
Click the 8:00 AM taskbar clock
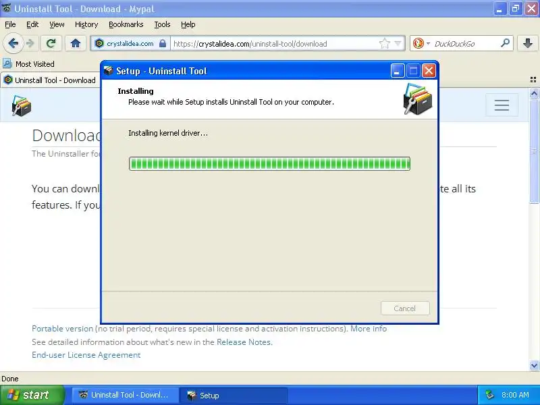pos(515,395)
